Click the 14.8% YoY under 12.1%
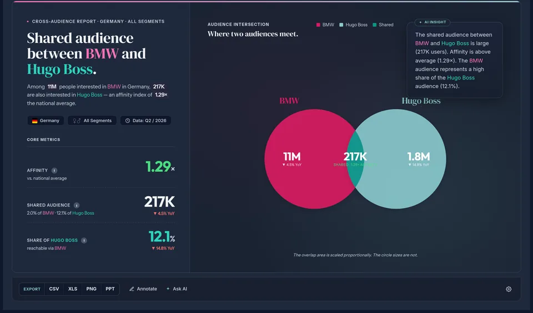The height and width of the screenshot is (313, 533). (x=163, y=249)
